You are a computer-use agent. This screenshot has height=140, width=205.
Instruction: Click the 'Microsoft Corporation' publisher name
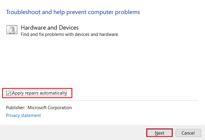50,108
